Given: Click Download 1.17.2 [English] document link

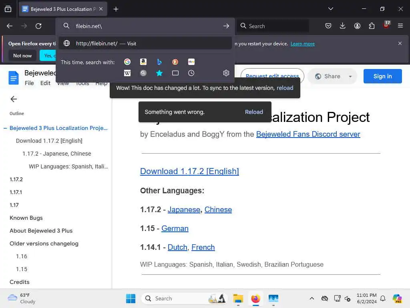Looking at the screenshot, I should [x=189, y=171].
